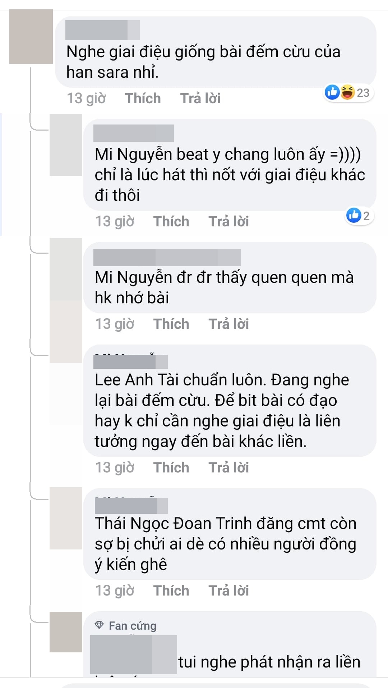The width and height of the screenshot is (388, 688).
Task: Reply to the 'thấy quen quen' comment
Action: [x=228, y=324]
